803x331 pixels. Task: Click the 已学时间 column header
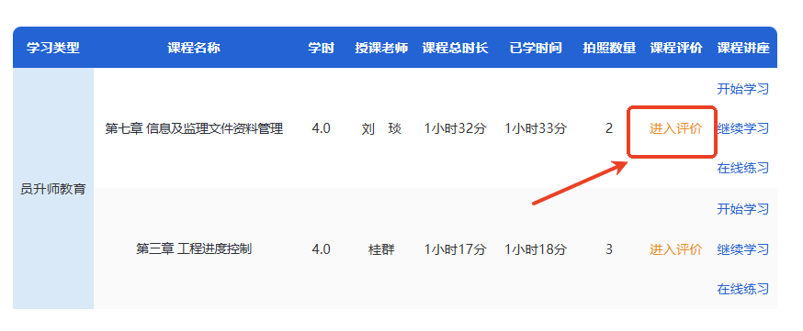[535, 48]
